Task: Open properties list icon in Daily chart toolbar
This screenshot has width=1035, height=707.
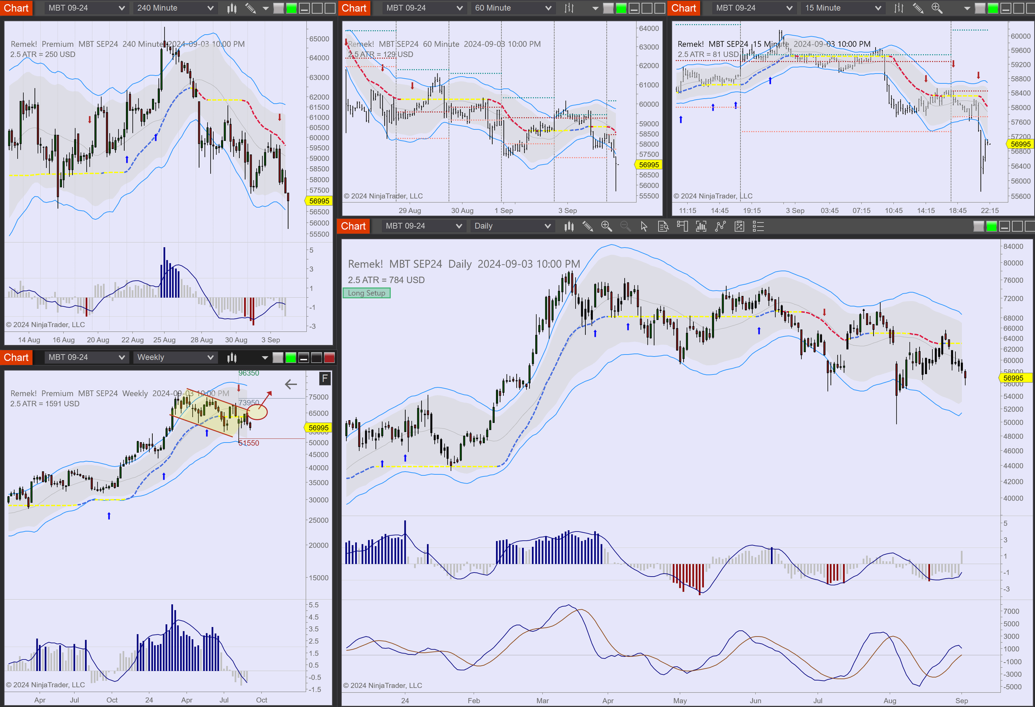Action: [x=758, y=226]
